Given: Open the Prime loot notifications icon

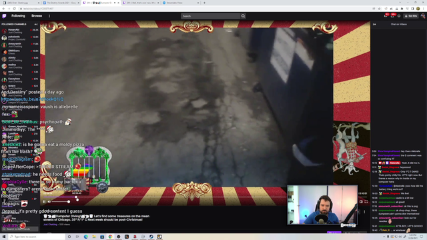Looking at the screenshot, I should coord(386,16).
